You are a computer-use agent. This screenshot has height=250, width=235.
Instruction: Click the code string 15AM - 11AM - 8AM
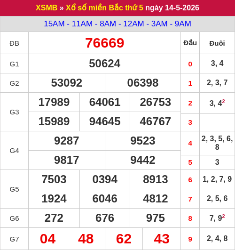pos(80,24)
